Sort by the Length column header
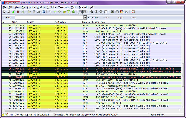The height and width of the screenshot is (118, 186). (x=96, y=22)
